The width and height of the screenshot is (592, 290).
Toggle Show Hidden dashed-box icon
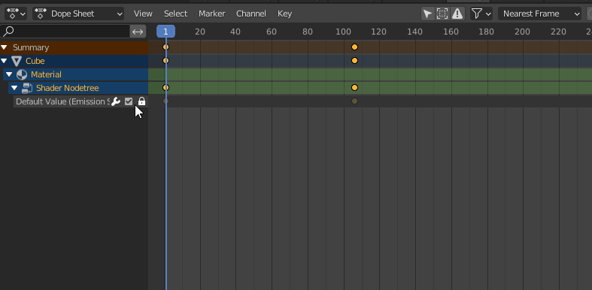442,14
